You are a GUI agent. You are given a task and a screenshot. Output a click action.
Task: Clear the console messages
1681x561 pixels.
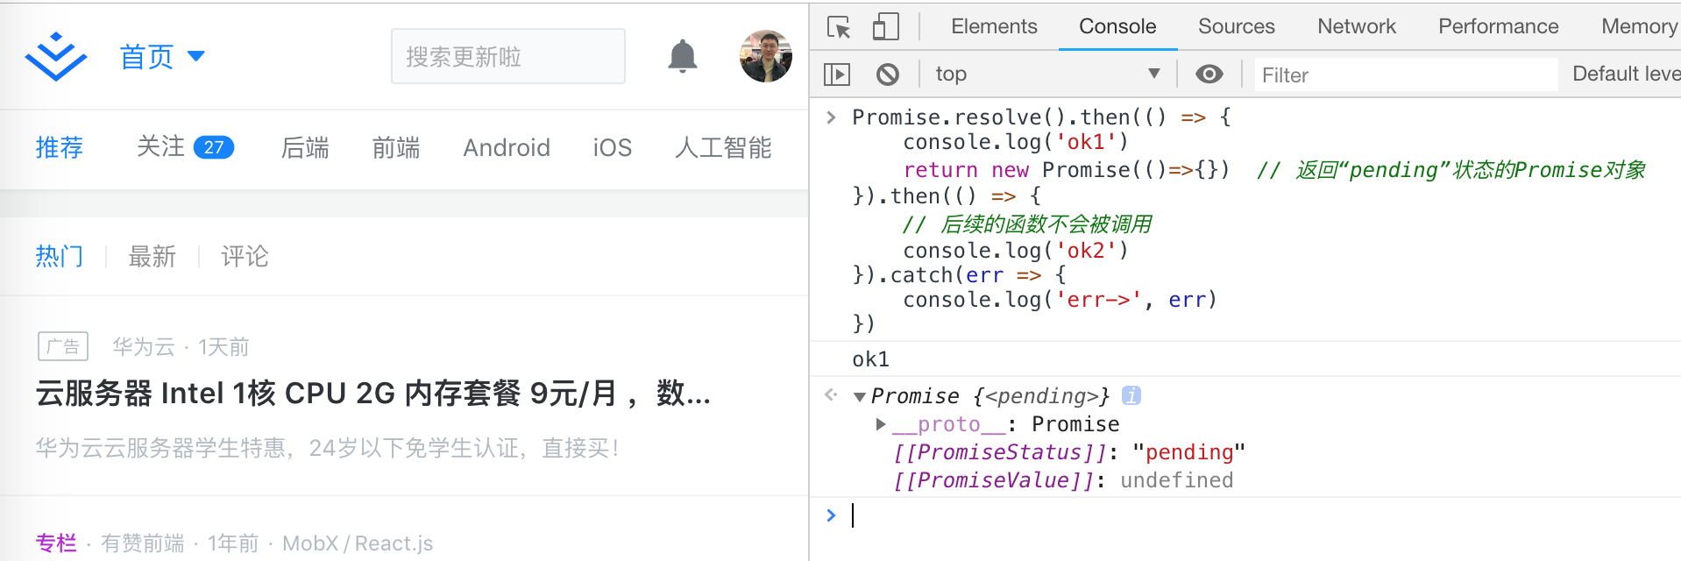888,74
